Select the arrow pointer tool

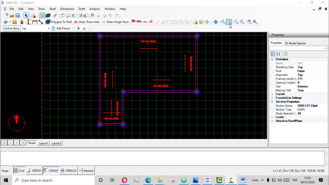tap(26, 16)
